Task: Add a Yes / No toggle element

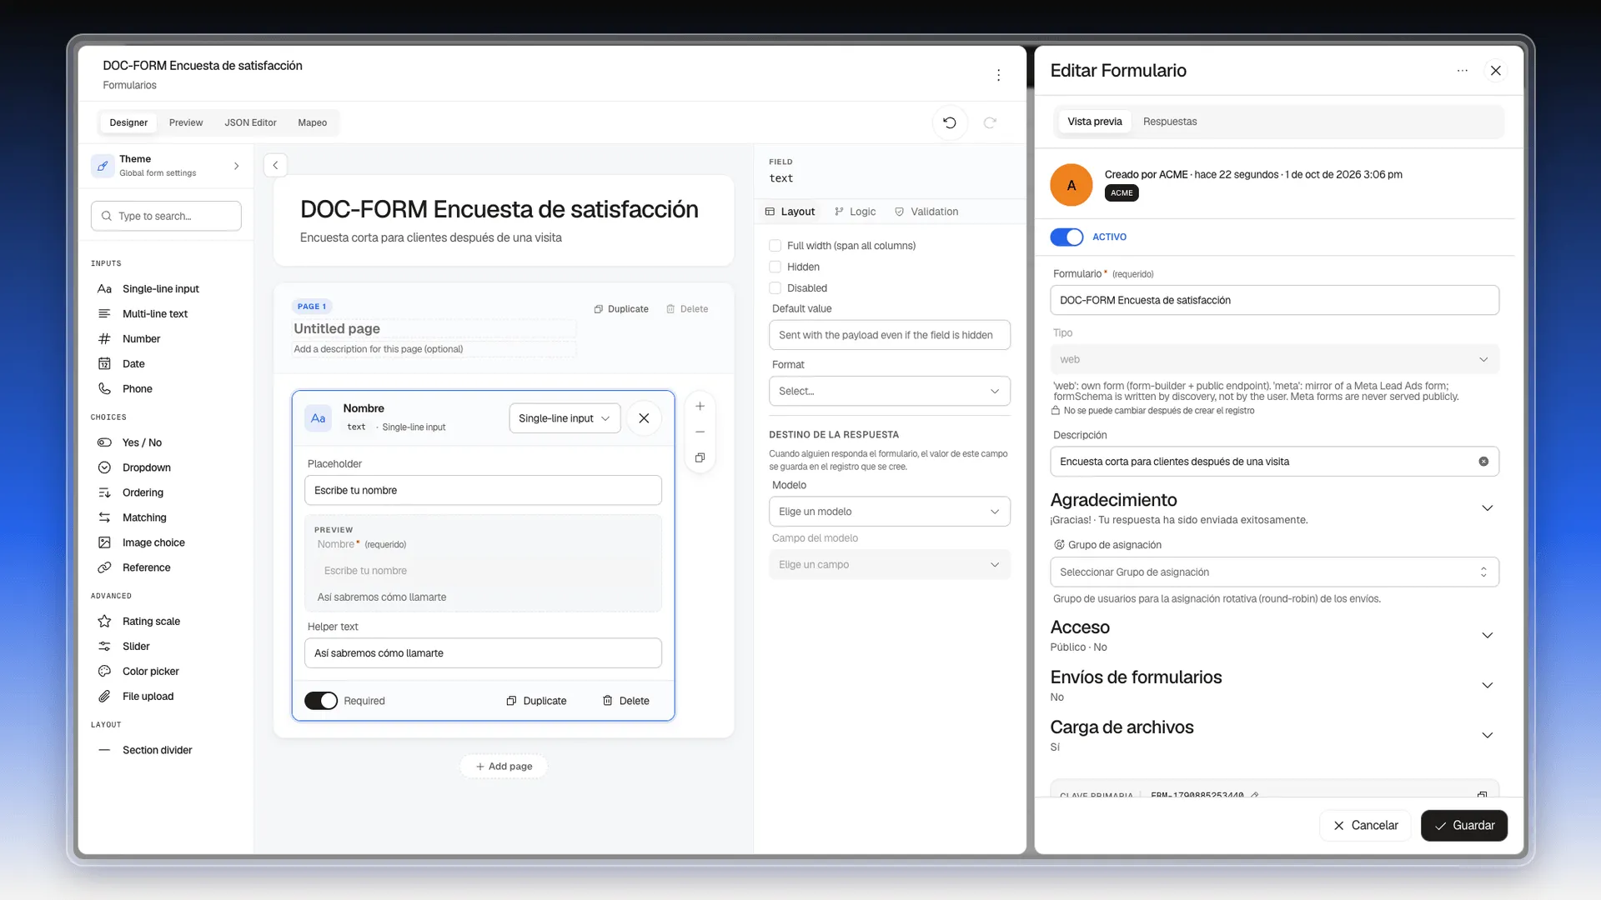Action: [x=142, y=442]
